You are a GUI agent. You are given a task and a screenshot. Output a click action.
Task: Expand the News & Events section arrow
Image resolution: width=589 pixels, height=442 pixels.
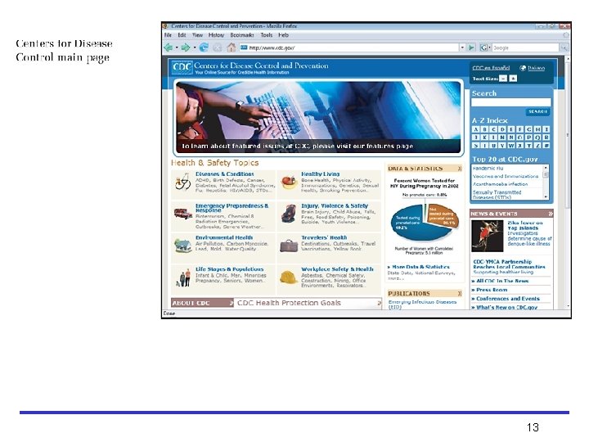coord(551,214)
